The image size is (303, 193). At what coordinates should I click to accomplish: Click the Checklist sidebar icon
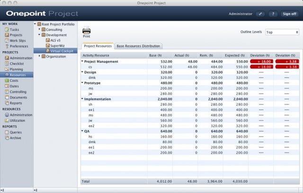[7, 63]
